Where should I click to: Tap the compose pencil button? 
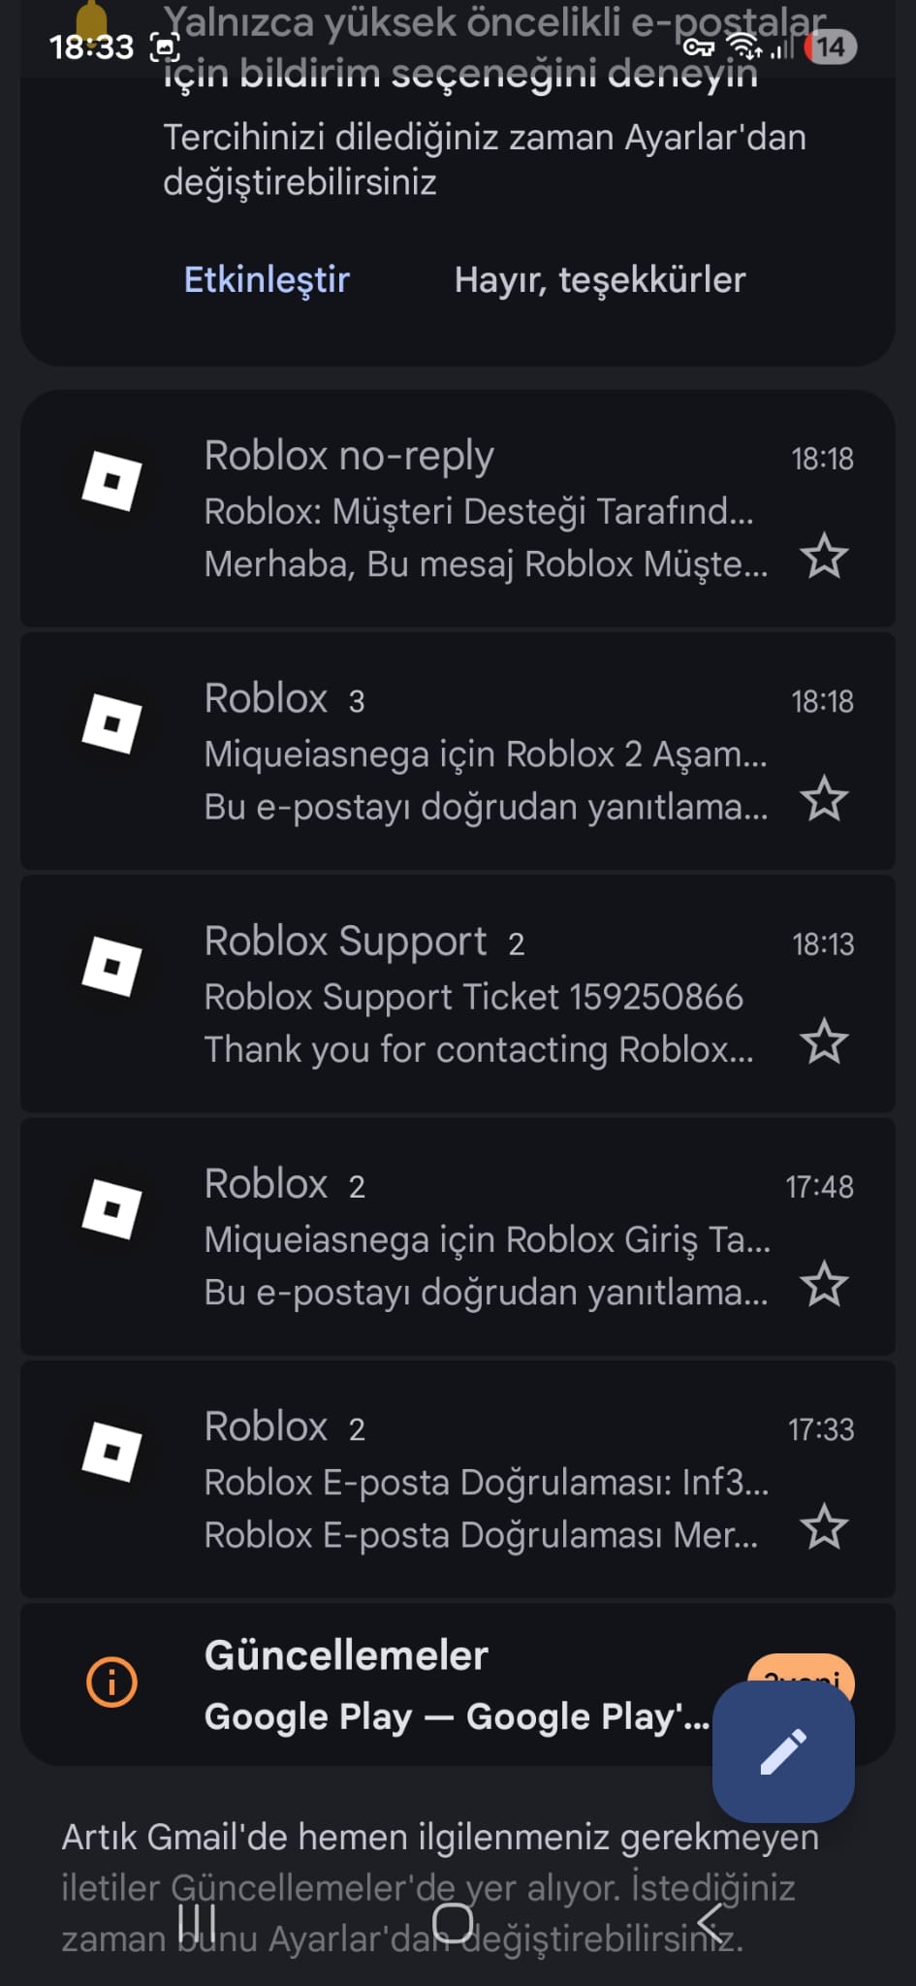click(x=783, y=1751)
